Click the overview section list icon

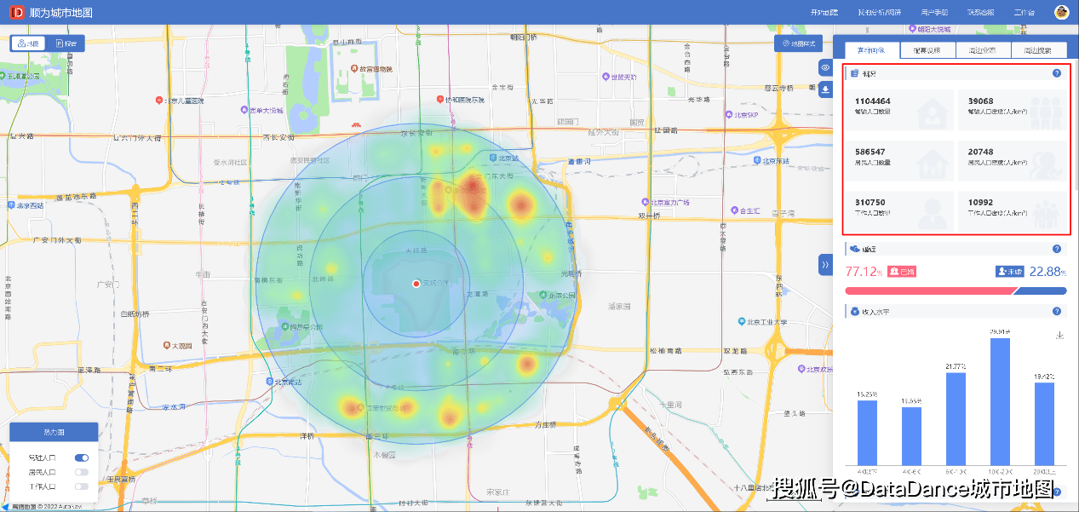(x=854, y=74)
